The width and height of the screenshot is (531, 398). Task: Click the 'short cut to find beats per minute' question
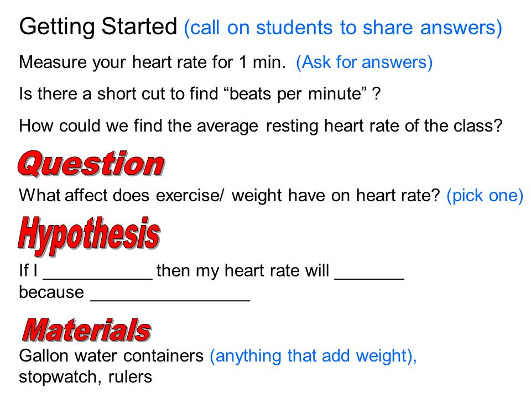coord(200,94)
